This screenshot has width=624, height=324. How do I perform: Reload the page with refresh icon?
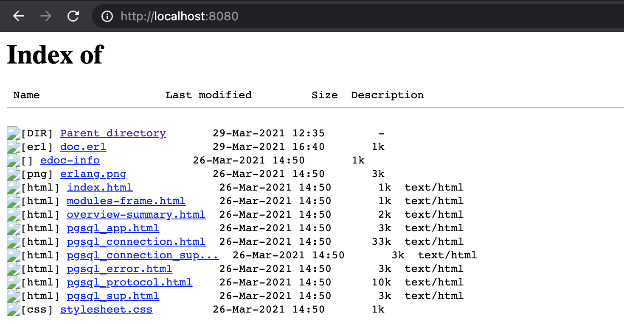click(73, 16)
